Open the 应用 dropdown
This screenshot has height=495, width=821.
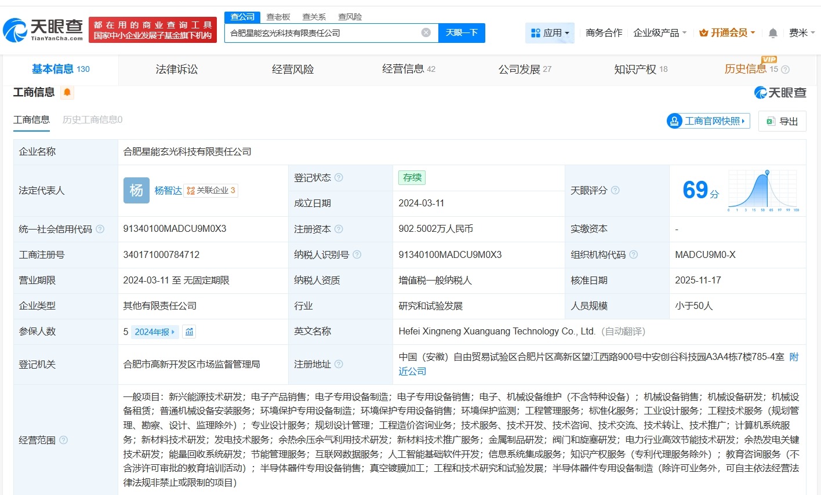point(550,33)
